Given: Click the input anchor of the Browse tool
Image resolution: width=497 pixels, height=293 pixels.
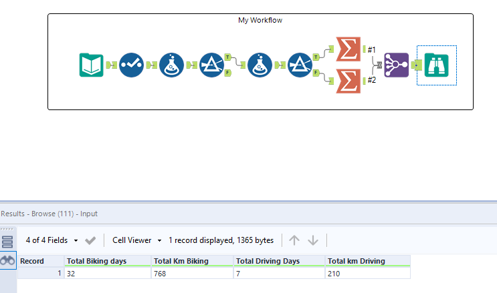Looking at the screenshot, I should click(418, 65).
